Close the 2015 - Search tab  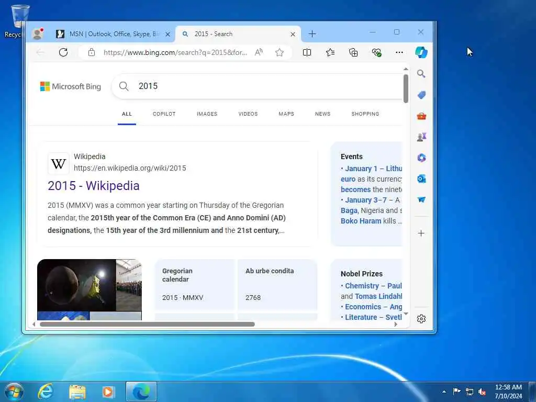pos(293,34)
